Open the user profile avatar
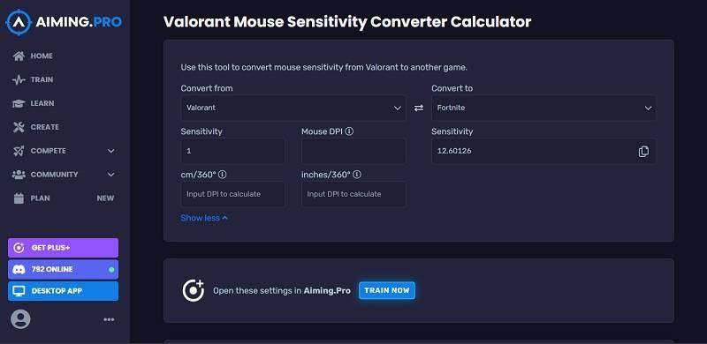Viewport: 707px width, 344px height. [x=20, y=319]
